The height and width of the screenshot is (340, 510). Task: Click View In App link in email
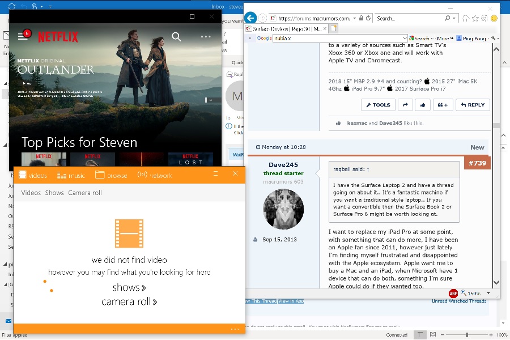(291, 301)
